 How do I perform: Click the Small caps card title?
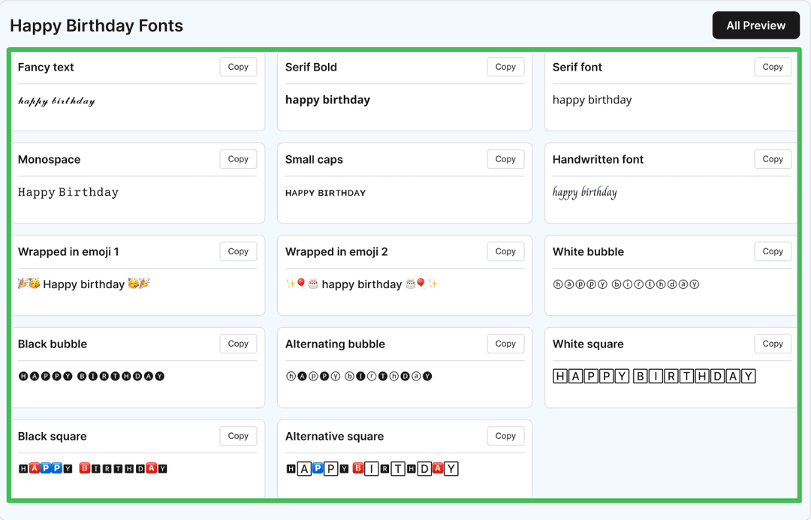click(314, 159)
